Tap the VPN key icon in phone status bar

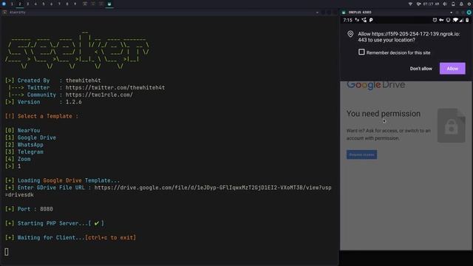(x=441, y=20)
